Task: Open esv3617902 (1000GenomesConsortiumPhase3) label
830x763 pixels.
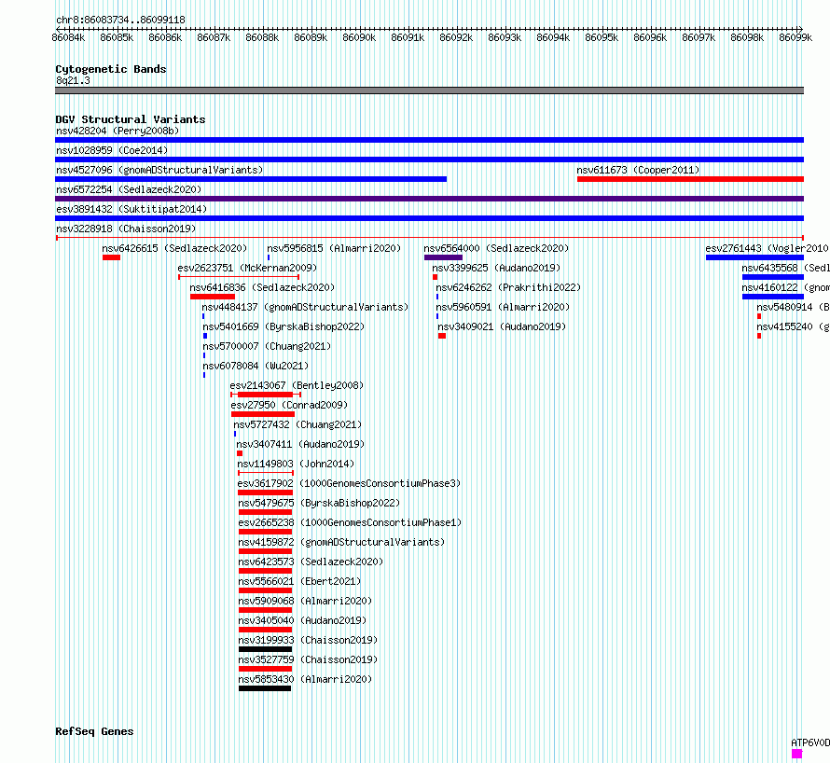Action: (x=349, y=483)
